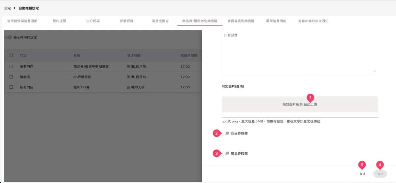The height and width of the screenshot is (183, 396).
Task: Click the 17:00 time cell
Action: coord(185,67)
